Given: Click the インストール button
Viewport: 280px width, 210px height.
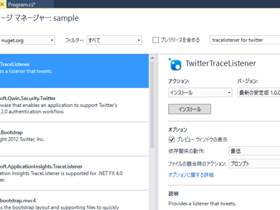Looking at the screenshot, I should [x=189, y=109].
